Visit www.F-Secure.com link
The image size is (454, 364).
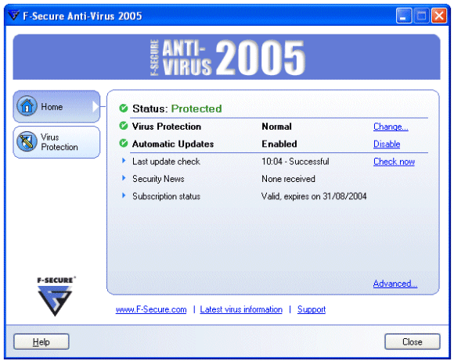[x=151, y=309]
